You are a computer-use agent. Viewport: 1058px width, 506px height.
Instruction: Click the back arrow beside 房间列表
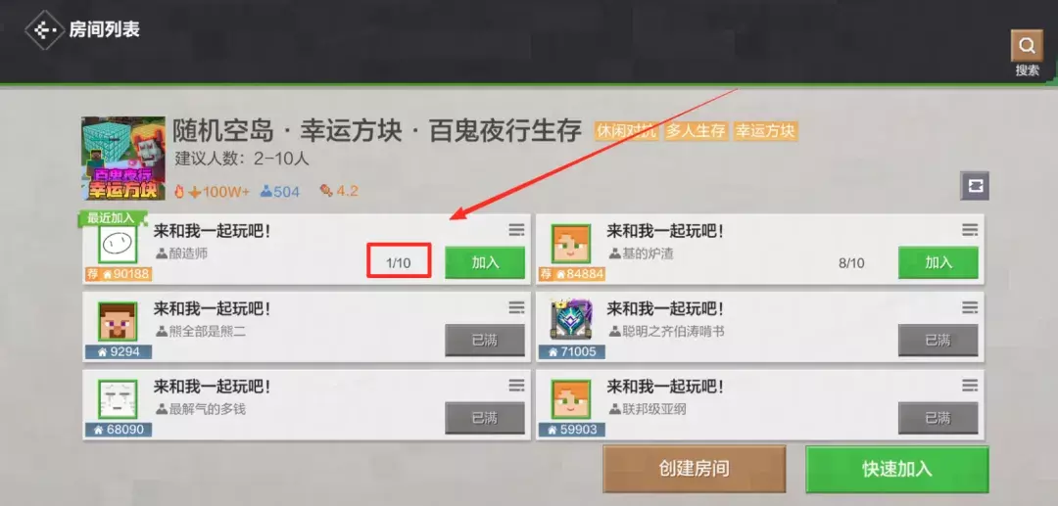[x=44, y=30]
